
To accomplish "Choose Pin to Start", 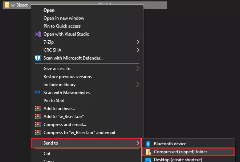I will tap(54, 101).
